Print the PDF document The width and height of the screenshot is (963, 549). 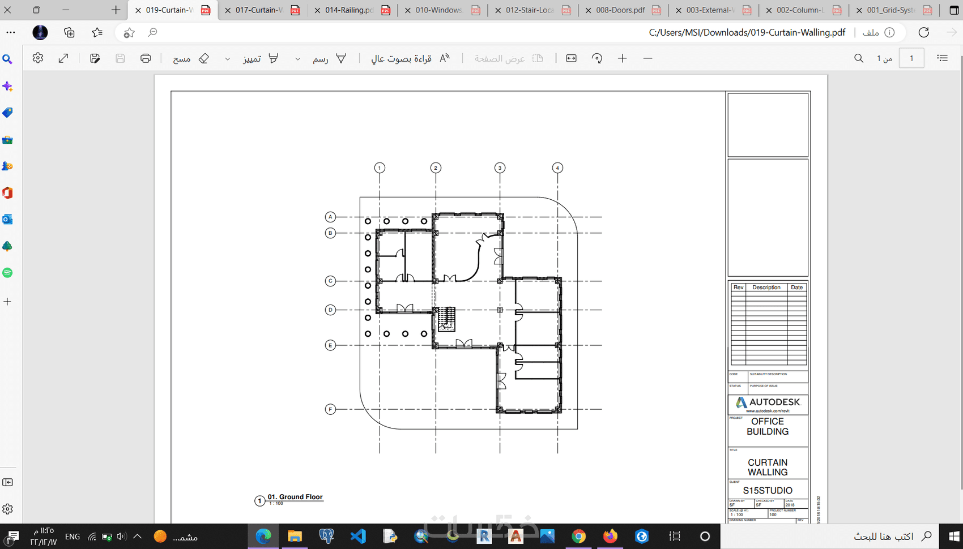(x=146, y=58)
